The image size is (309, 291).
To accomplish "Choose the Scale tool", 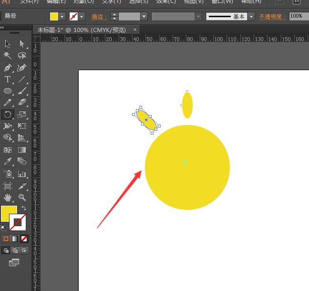I will pyautogui.click(x=22, y=114).
